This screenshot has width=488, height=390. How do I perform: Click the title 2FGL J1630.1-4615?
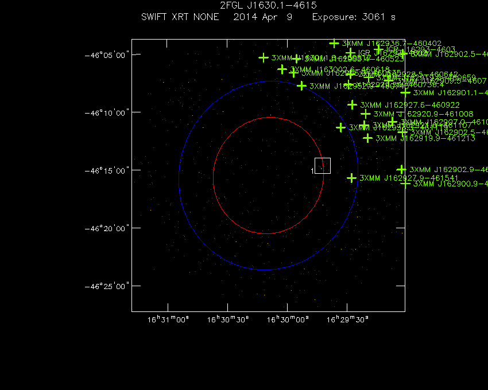tap(268, 5)
